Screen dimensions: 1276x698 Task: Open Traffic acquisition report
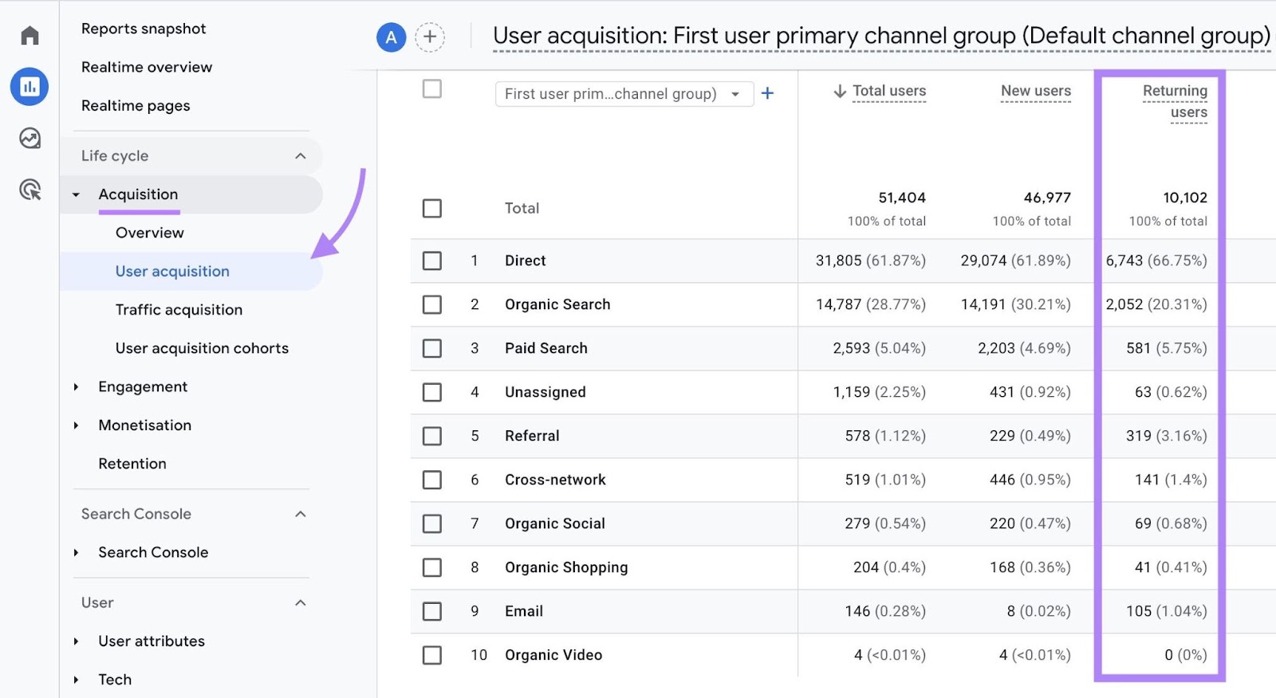pyautogui.click(x=179, y=310)
